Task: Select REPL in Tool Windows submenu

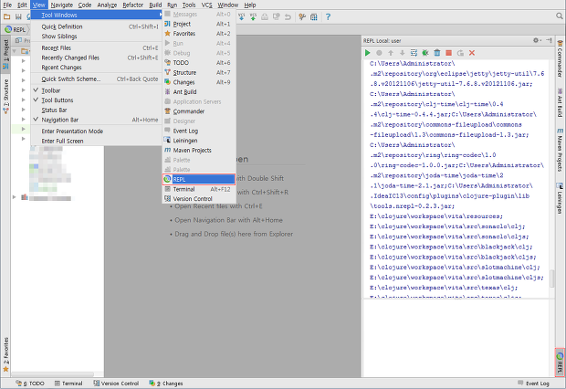Action: 199,179
